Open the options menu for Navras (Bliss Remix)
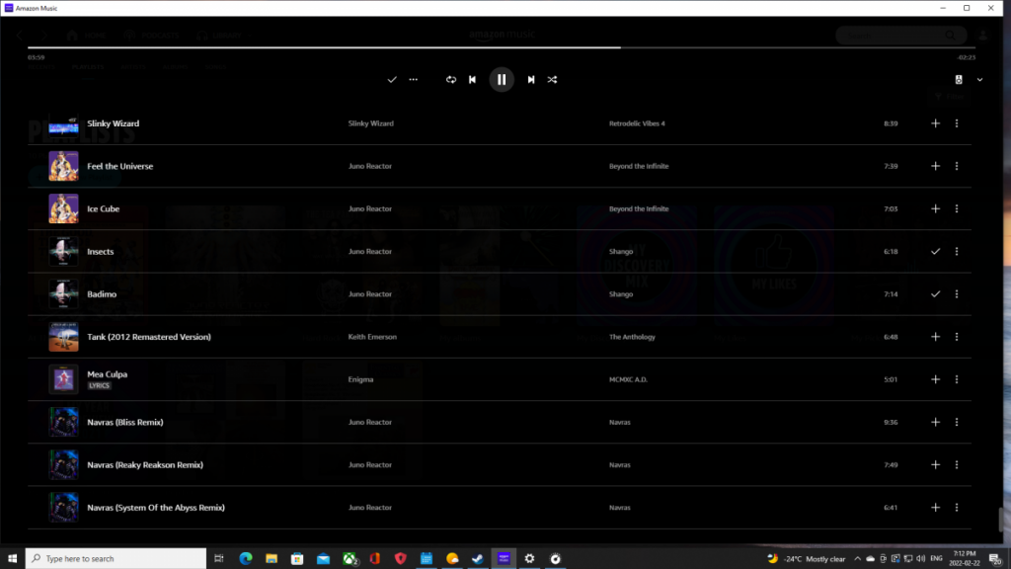This screenshot has width=1011, height=569. (x=956, y=422)
